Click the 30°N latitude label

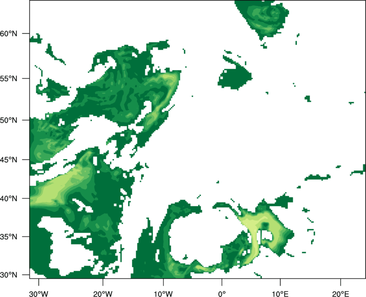(x=9, y=275)
